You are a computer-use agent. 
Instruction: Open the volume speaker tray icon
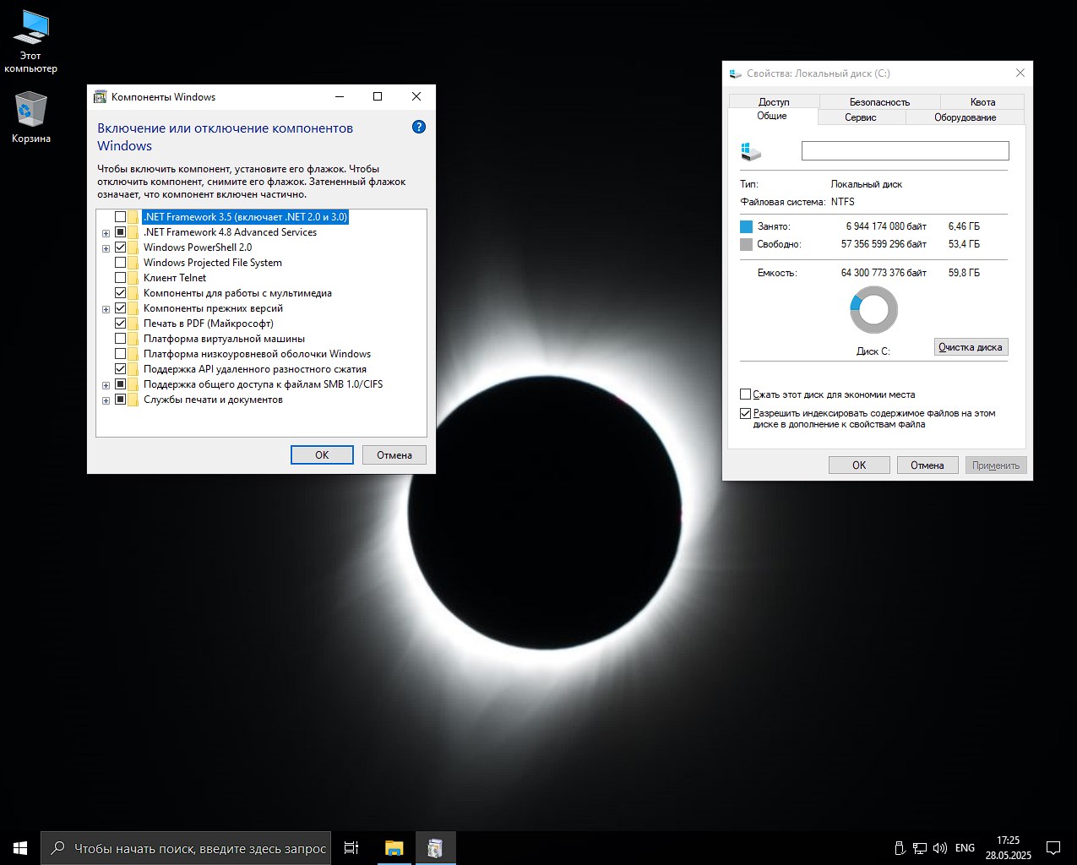(939, 848)
